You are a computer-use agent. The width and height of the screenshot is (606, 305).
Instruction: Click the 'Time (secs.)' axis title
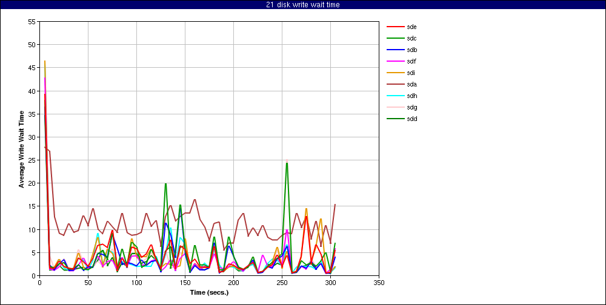(x=209, y=292)
